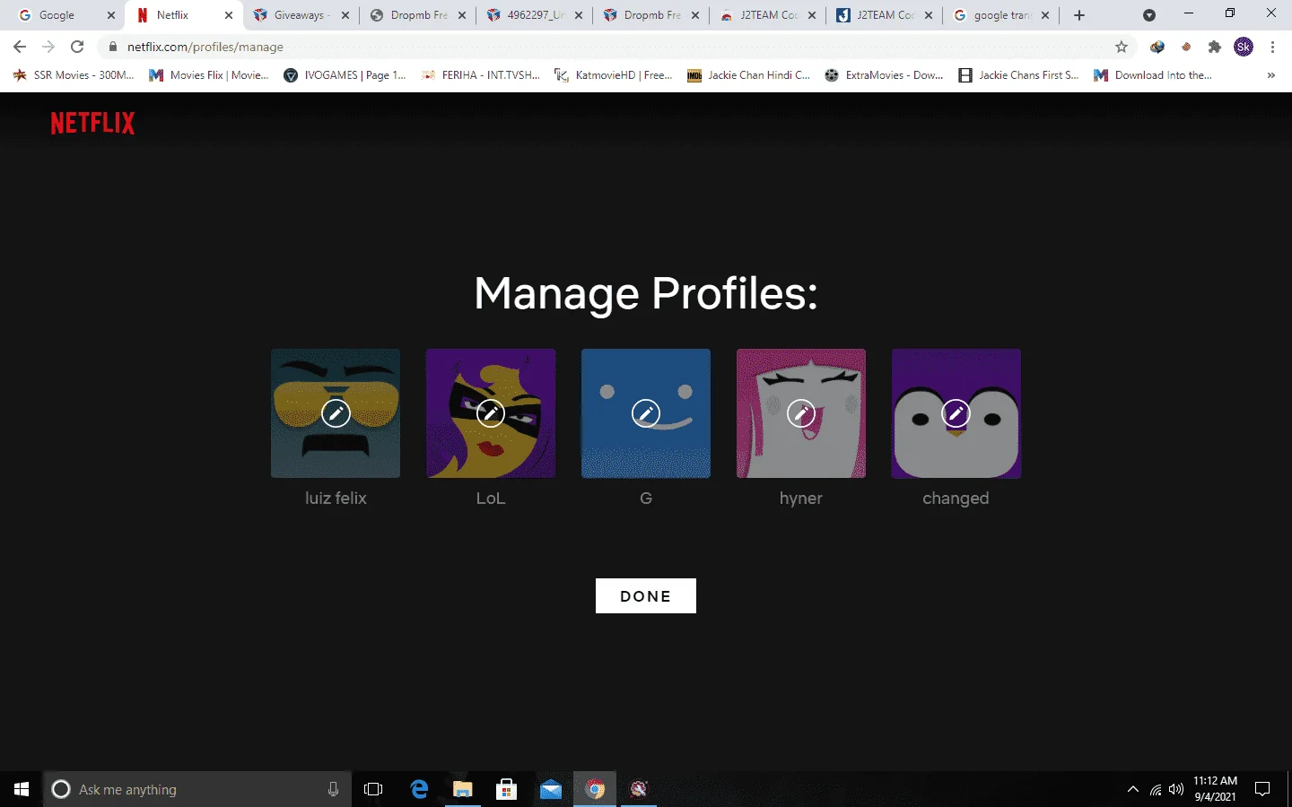The image size is (1292, 807).
Task: Open the Extensions puzzle icon
Action: [1215, 47]
